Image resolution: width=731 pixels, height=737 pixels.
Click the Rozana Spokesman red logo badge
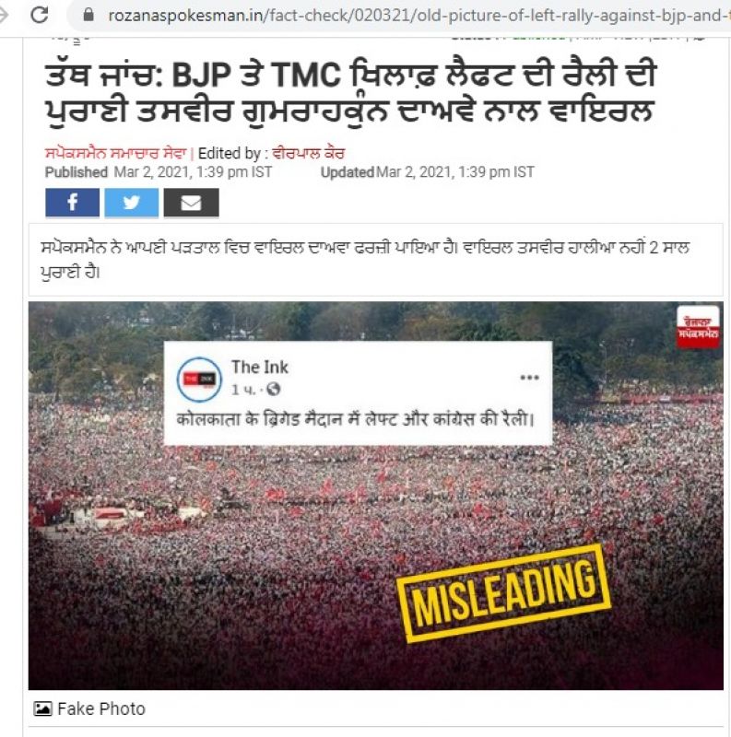[698, 327]
